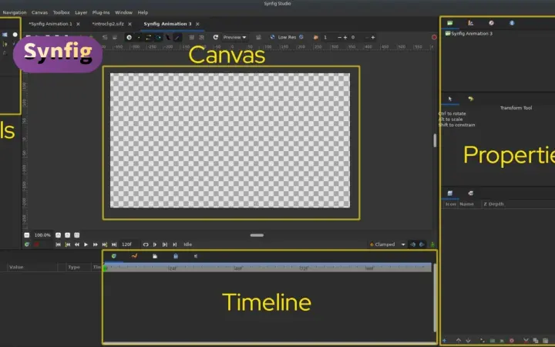Click the Value column header
Viewport: 555px width, 347px height.
point(16,267)
